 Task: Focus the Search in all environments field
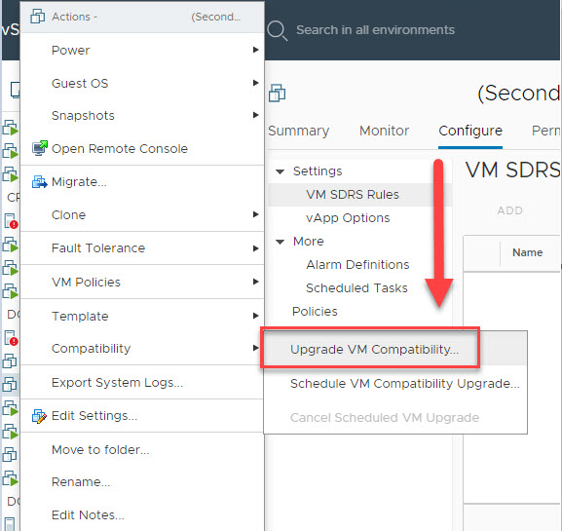tap(375, 30)
